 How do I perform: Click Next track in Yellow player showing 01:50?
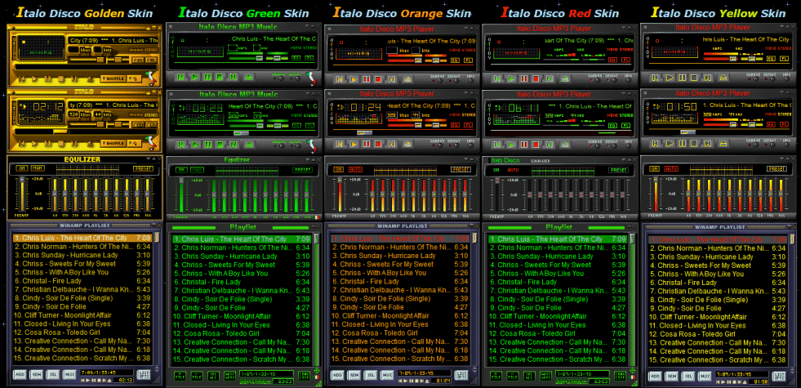[x=708, y=144]
